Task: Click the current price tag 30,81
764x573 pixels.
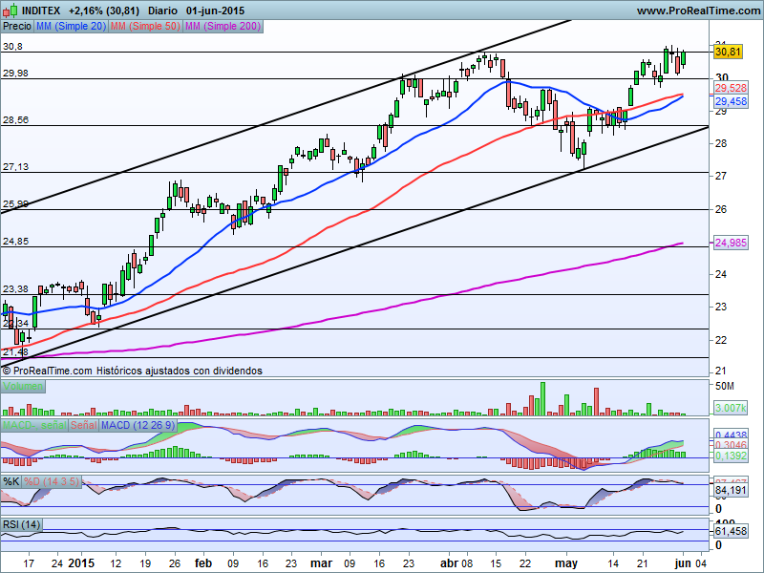Action: 729,52
